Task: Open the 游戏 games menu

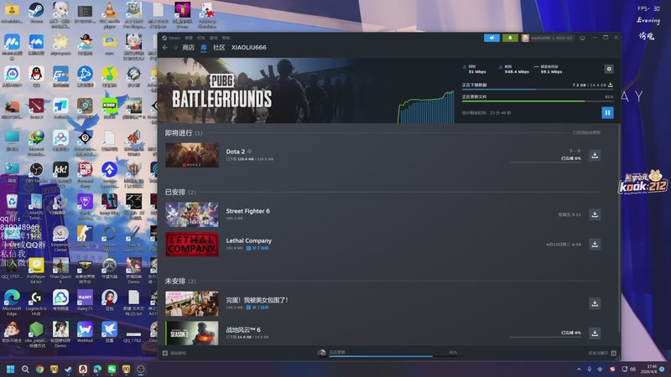Action: point(214,38)
